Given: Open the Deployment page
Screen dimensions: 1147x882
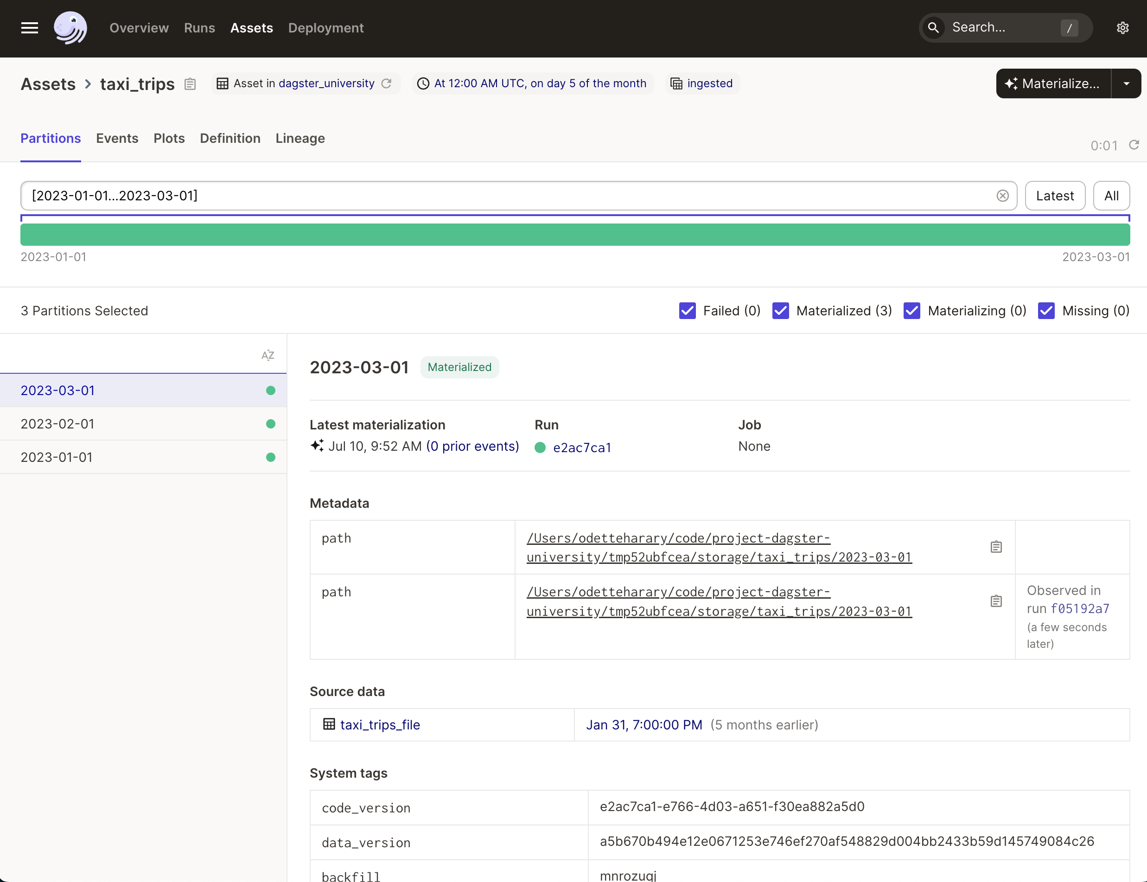Looking at the screenshot, I should coord(326,28).
